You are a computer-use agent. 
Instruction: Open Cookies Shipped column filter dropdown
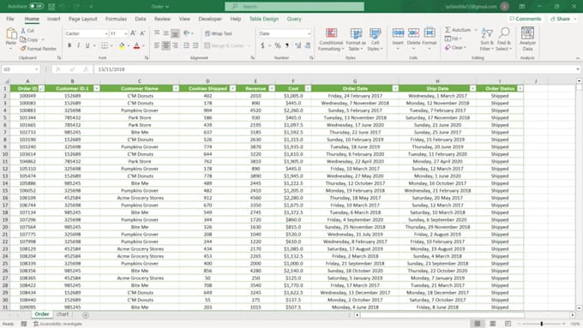coord(232,88)
